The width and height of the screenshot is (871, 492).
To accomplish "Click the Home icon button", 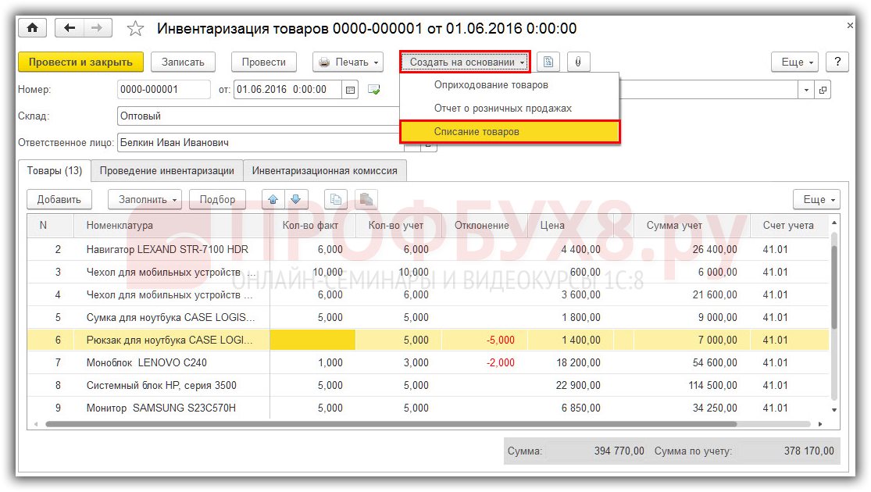I will pyautogui.click(x=32, y=28).
